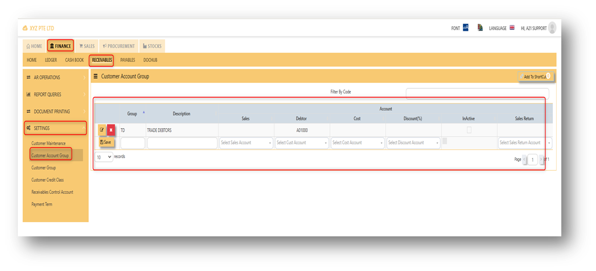The height and width of the screenshot is (271, 596).
Task: Click the hamburger icon beside Customer Account Group
Action: click(x=96, y=76)
